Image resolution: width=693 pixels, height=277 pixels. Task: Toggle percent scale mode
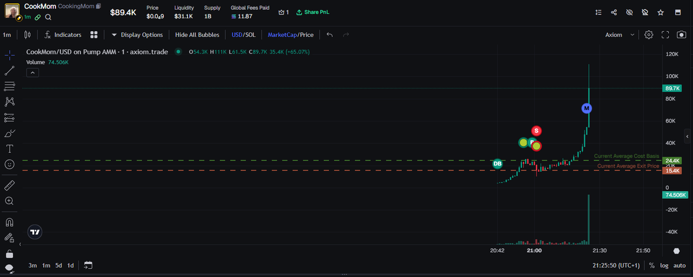651,265
